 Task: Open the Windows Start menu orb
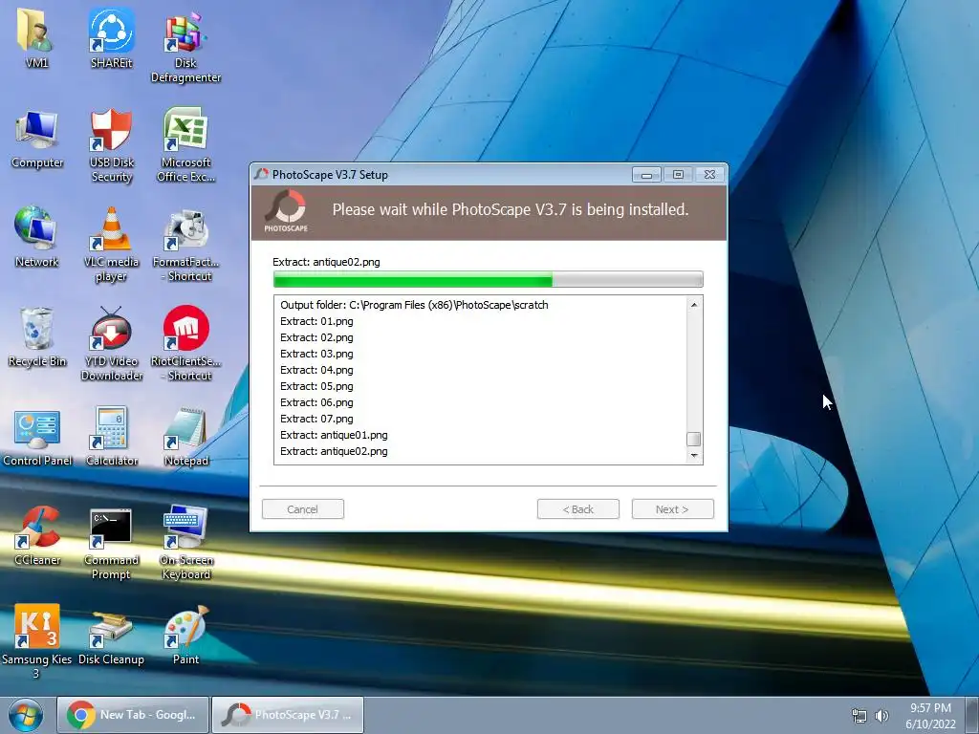(x=25, y=715)
